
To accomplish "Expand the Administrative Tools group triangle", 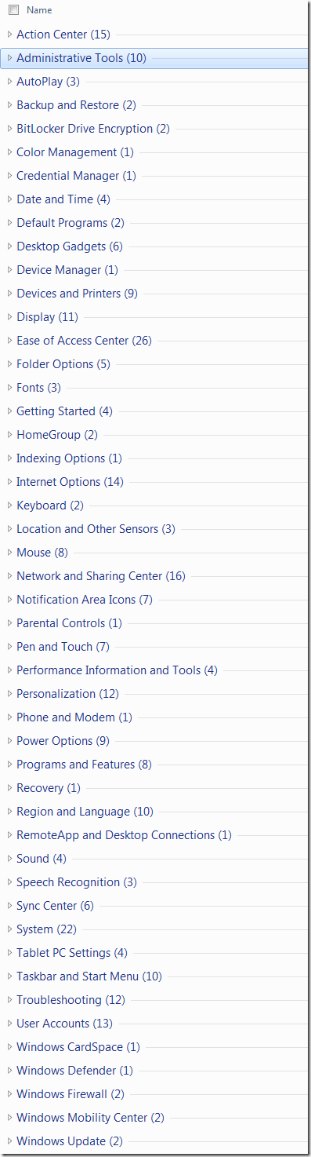I will [x=9, y=58].
